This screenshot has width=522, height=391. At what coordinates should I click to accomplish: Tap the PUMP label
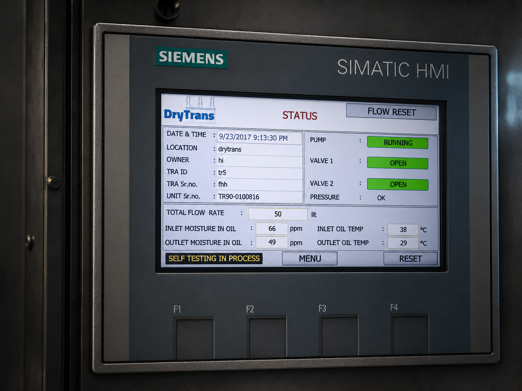pyautogui.click(x=318, y=140)
